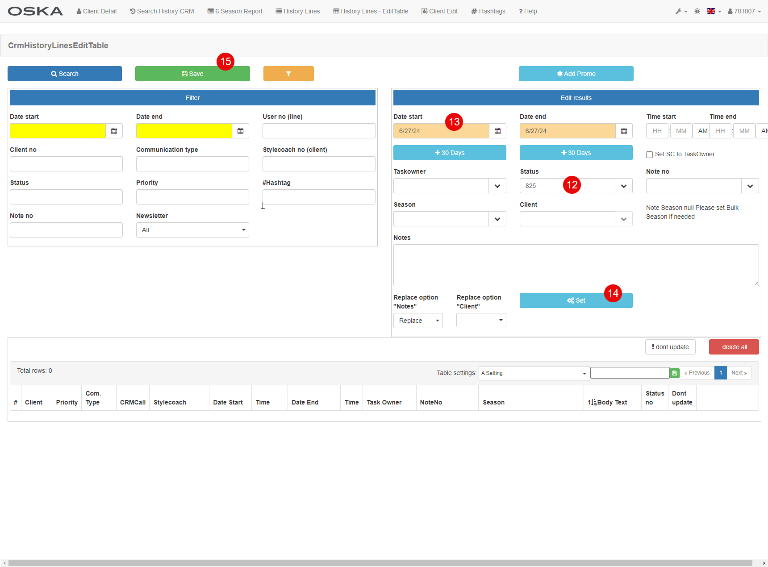Screen dimensions: 768x567
Task: Click the green Save button
Action: click(x=192, y=74)
